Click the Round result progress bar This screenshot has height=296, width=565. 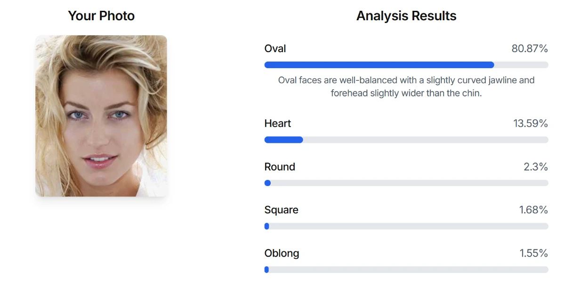pos(406,183)
